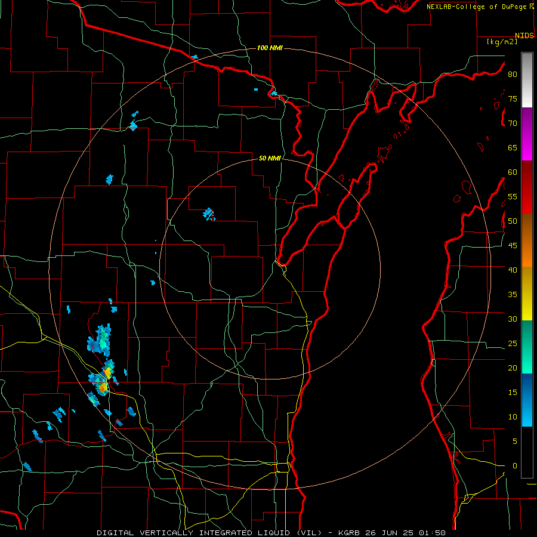This screenshot has width=537, height=537.
Task: Click the scale value 0
Action: tap(515, 466)
